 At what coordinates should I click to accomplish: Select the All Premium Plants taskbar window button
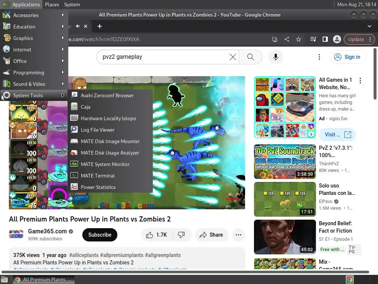coord(44,280)
